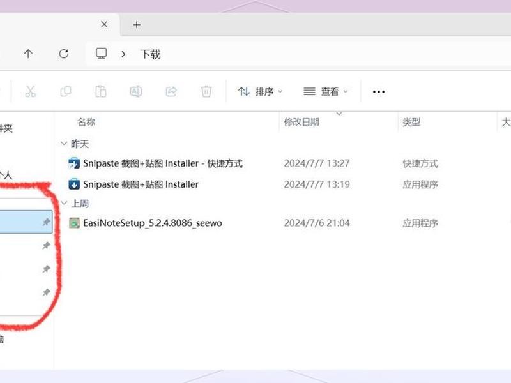Image resolution: width=511 pixels, height=383 pixels.
Task: Click the Share icon in toolbar
Action: click(171, 91)
